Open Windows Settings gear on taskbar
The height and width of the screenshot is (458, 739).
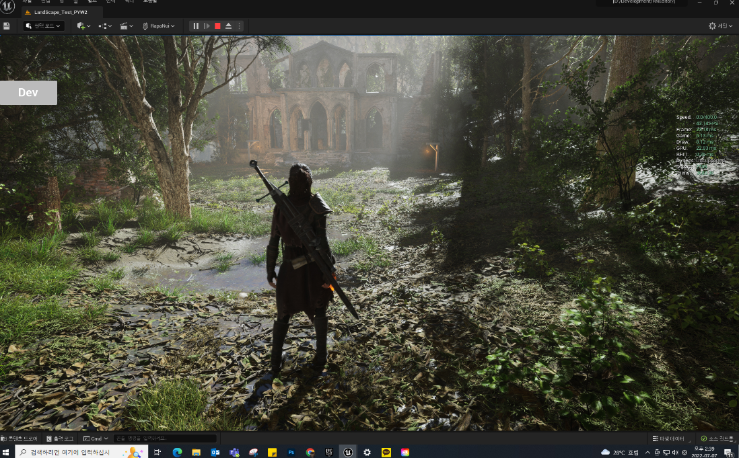pyautogui.click(x=367, y=452)
